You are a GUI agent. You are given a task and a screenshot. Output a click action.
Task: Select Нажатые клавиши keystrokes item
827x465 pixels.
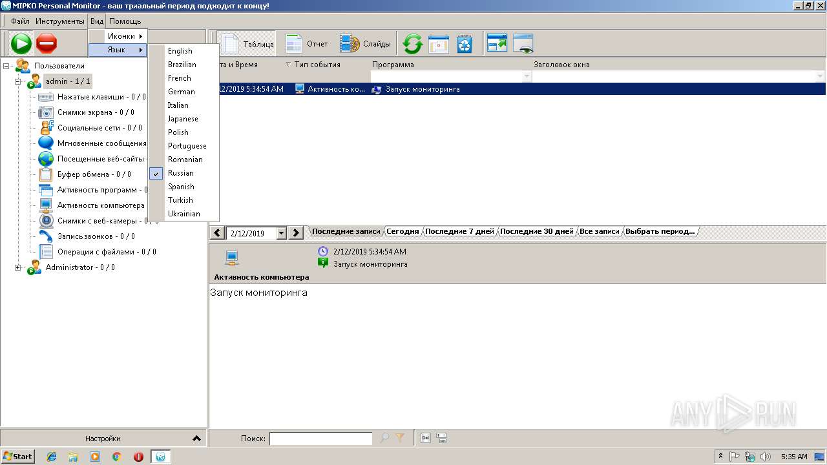coord(101,97)
